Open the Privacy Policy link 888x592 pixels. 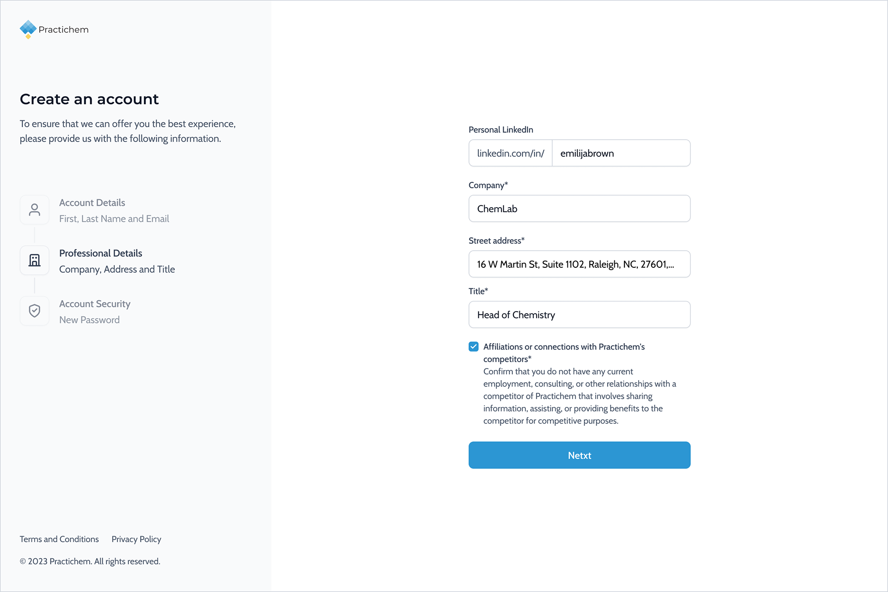click(x=136, y=539)
